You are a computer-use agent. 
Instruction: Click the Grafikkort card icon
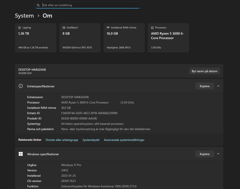click(64, 28)
